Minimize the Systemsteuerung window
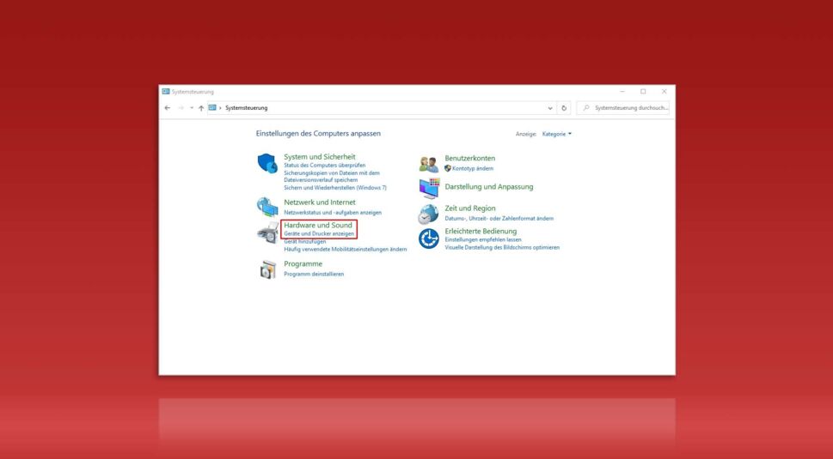The image size is (833, 459). [622, 92]
